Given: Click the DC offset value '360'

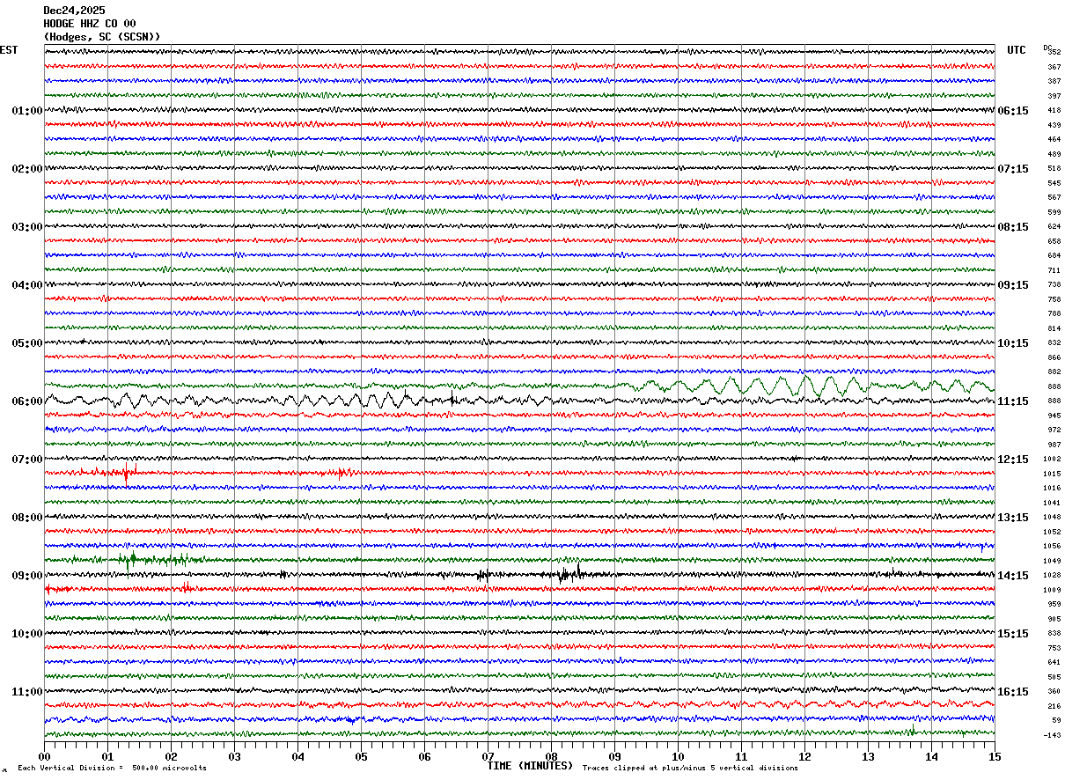Looking at the screenshot, I should coord(1054,692).
